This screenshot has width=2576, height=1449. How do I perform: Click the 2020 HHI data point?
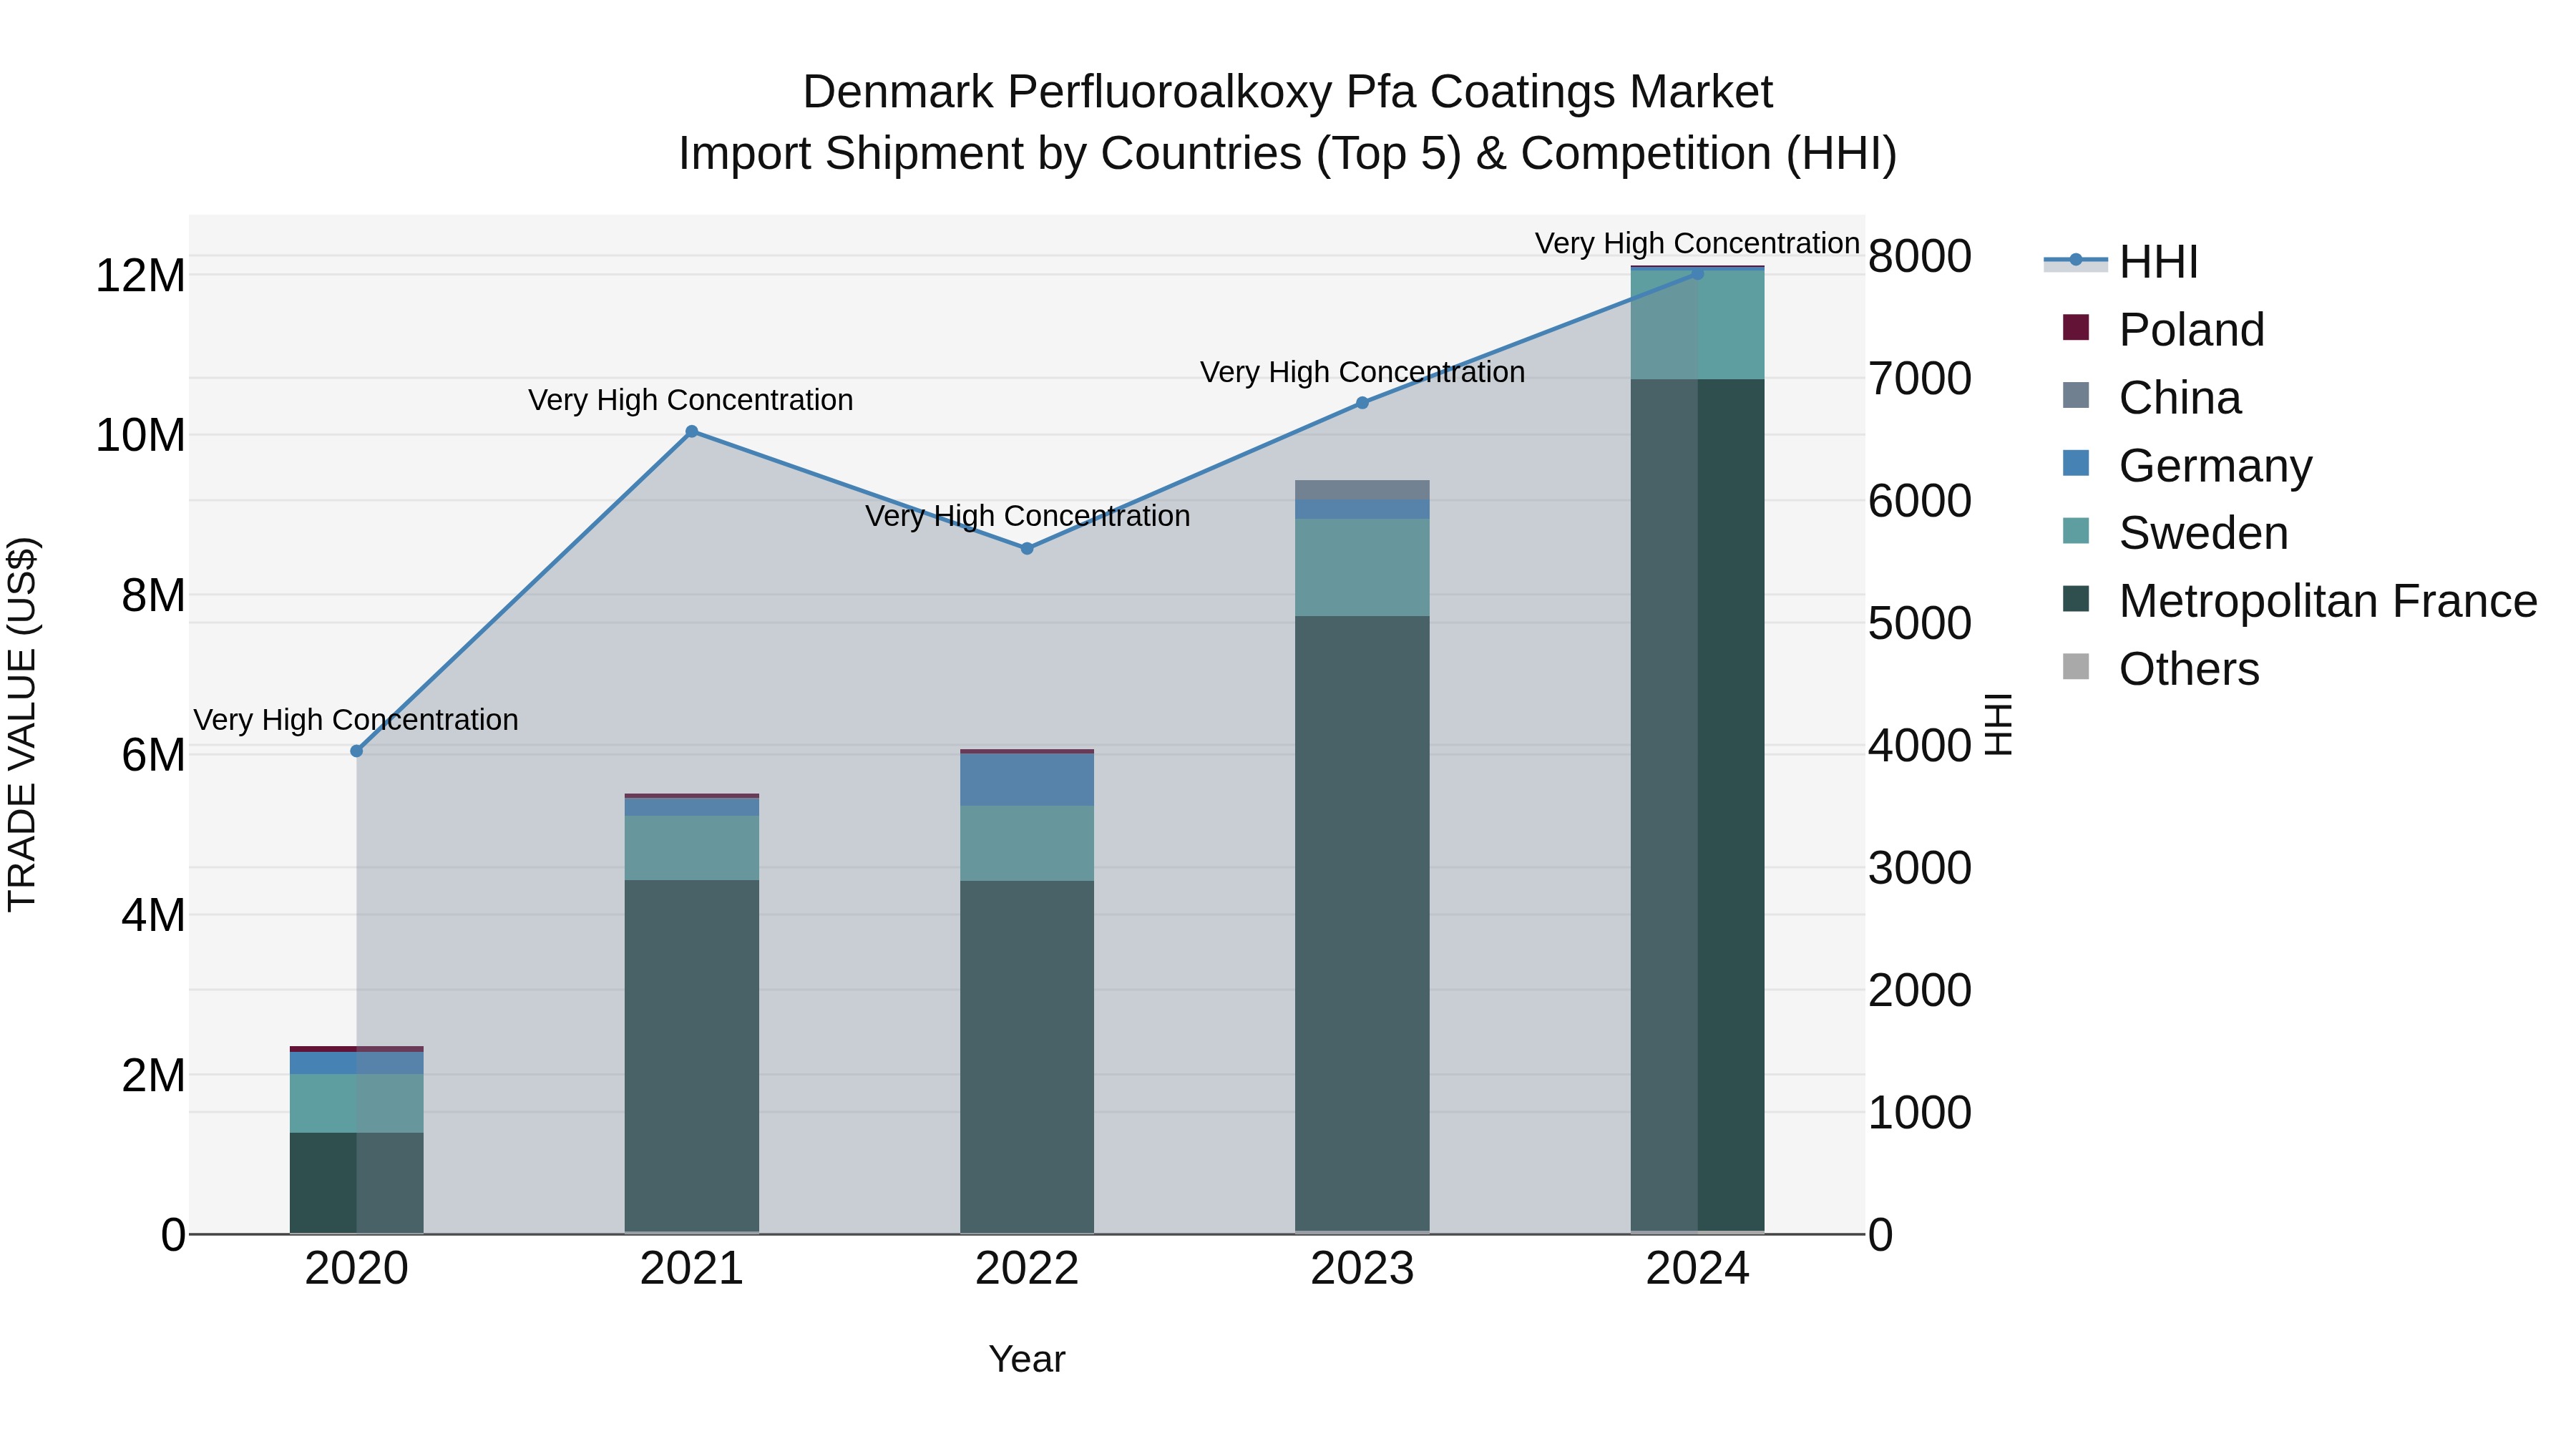[357, 751]
